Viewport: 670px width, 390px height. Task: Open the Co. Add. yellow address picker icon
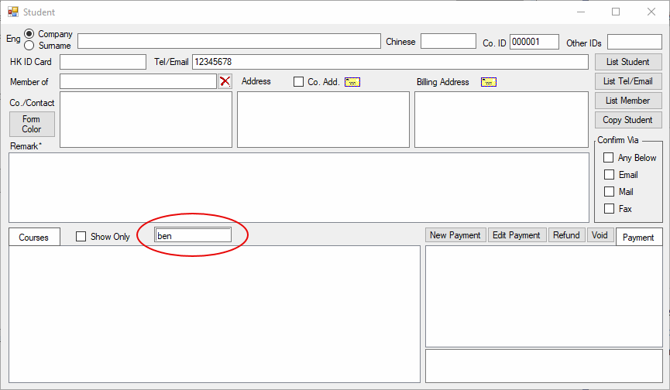click(352, 82)
